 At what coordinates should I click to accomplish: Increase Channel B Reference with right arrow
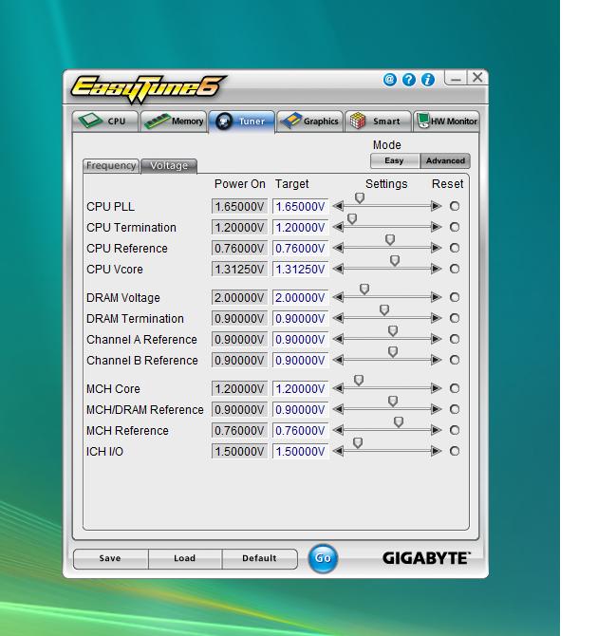pyautogui.click(x=437, y=360)
